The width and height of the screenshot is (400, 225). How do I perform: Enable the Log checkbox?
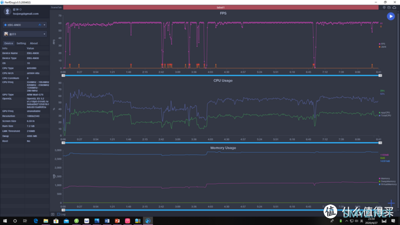click(58, 214)
